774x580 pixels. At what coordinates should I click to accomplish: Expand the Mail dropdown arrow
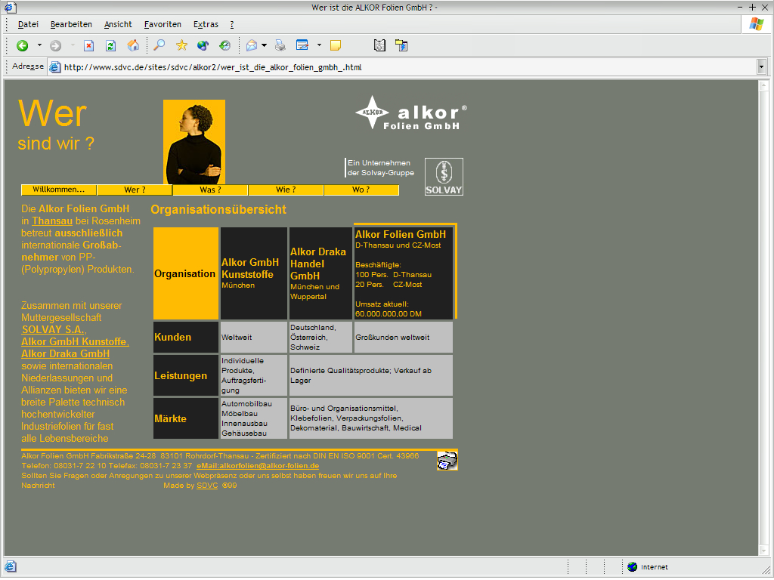264,46
